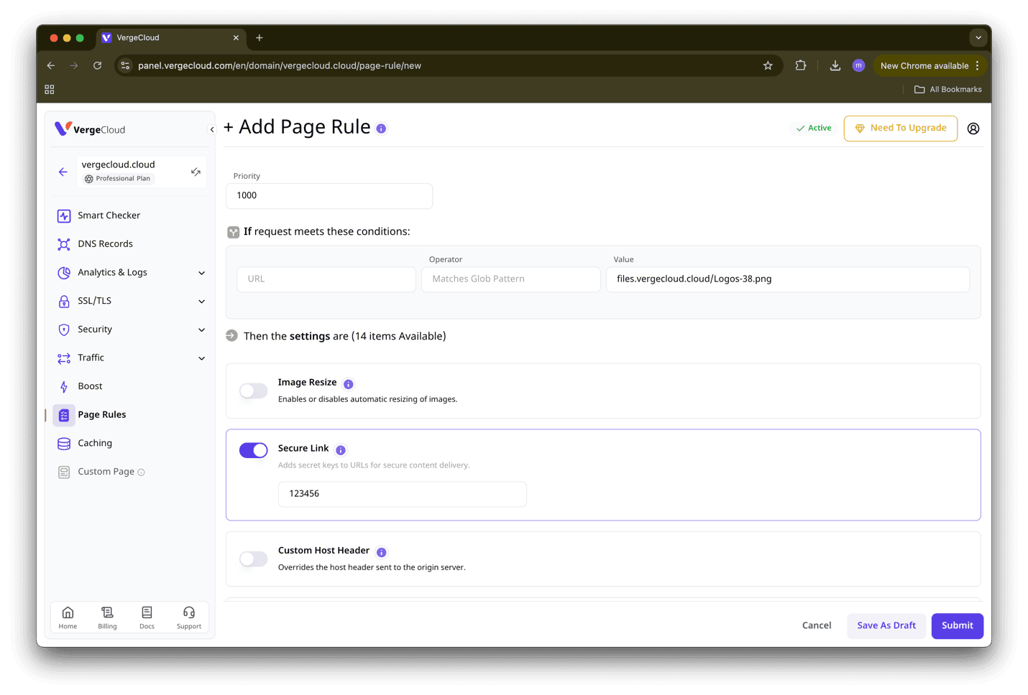This screenshot has width=1028, height=695.
Task: Open the URL condition dropdown
Action: tap(326, 279)
